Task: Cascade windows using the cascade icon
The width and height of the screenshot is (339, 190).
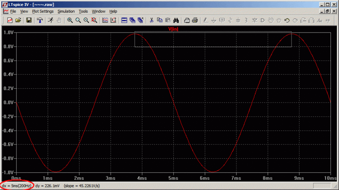Action: pos(132,20)
